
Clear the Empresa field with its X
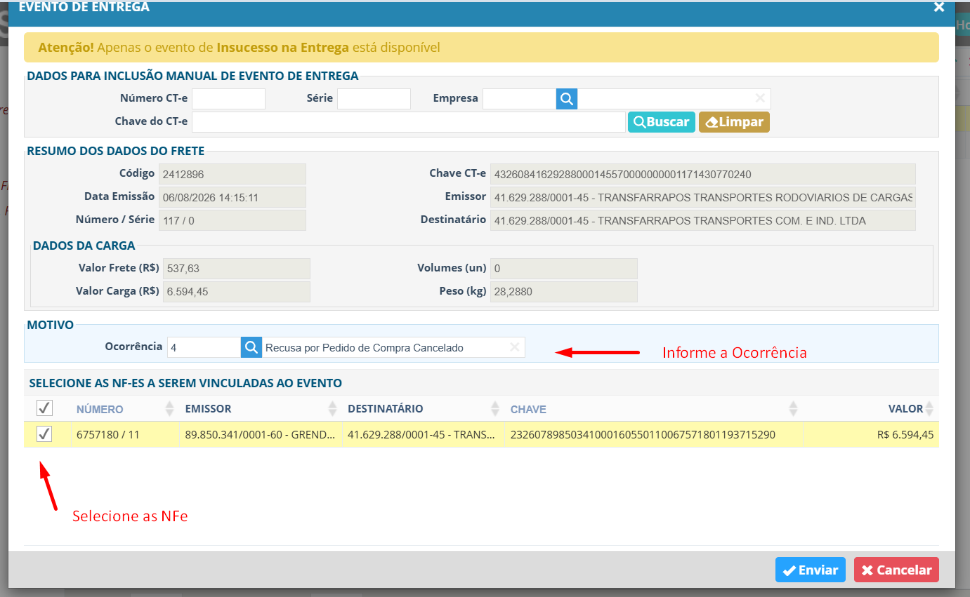click(x=760, y=99)
